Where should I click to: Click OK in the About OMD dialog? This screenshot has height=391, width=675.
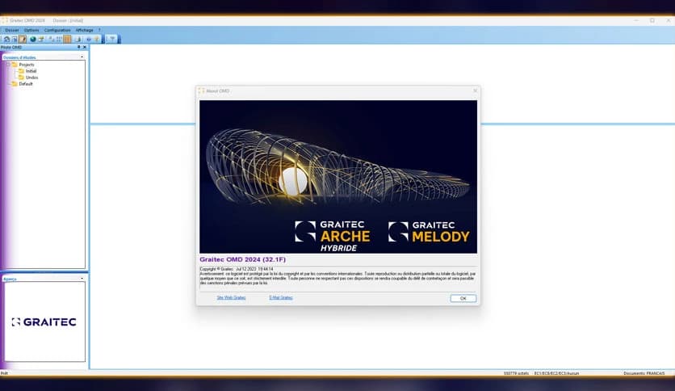click(463, 298)
